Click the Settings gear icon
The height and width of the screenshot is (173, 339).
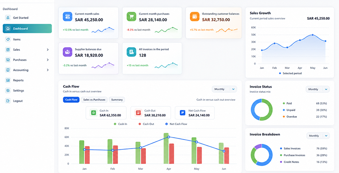pyautogui.click(x=8, y=90)
